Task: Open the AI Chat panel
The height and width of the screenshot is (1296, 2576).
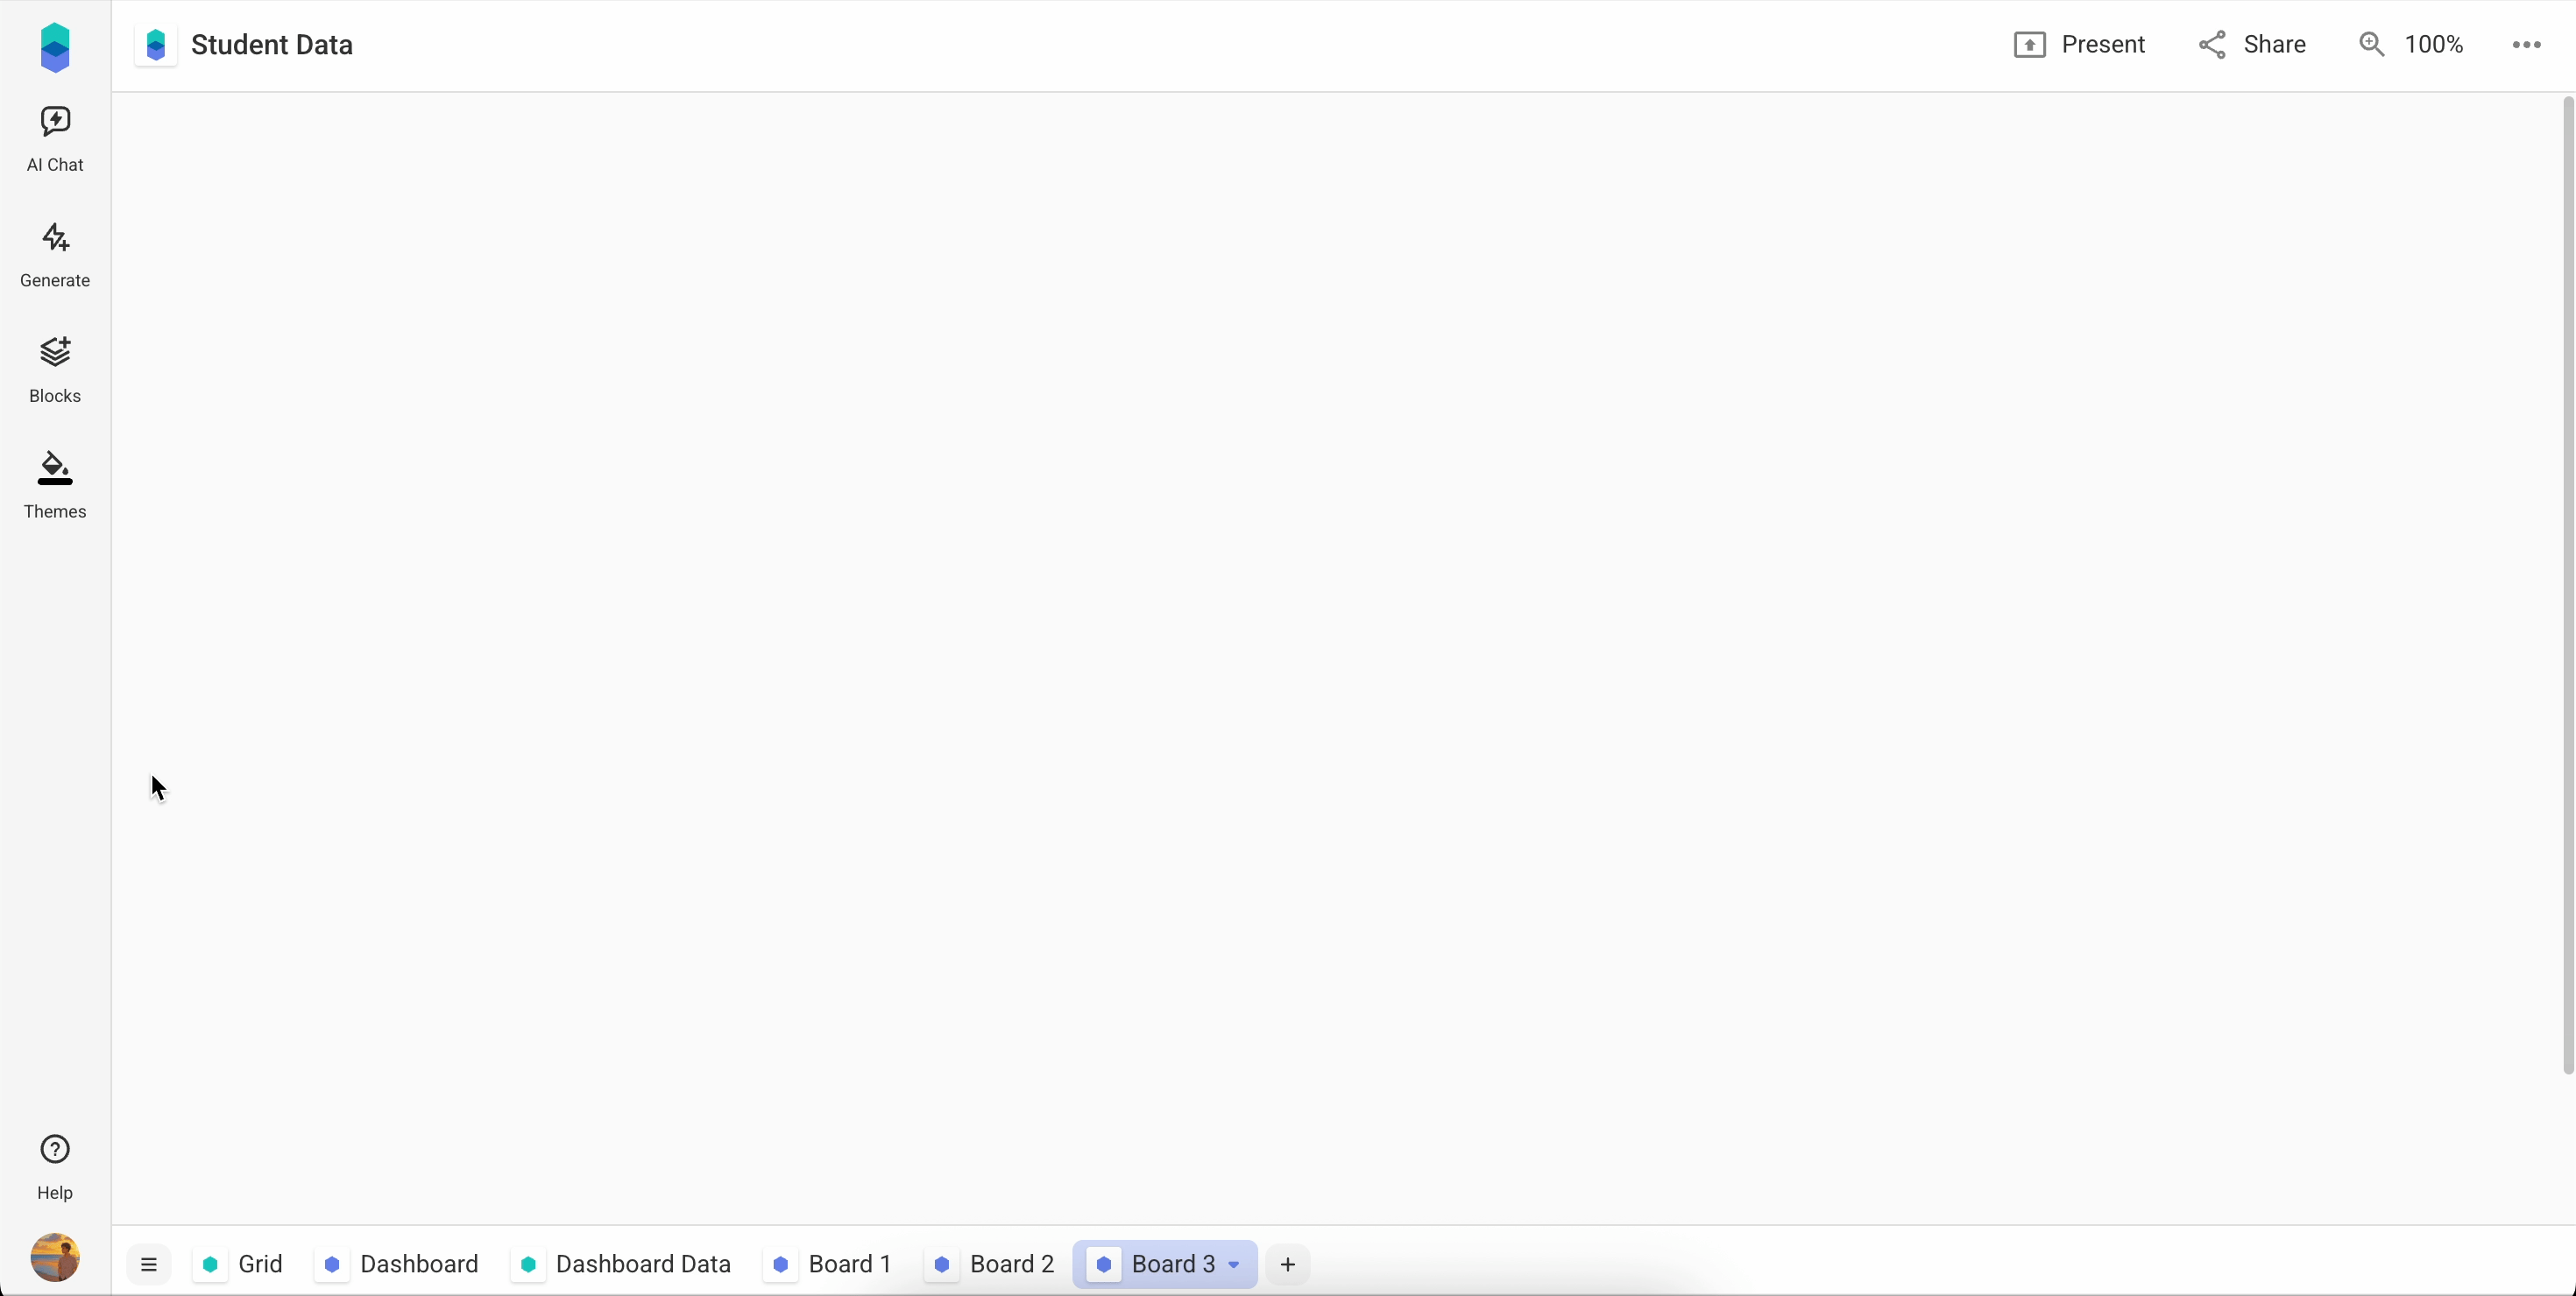Action: pos(55,139)
